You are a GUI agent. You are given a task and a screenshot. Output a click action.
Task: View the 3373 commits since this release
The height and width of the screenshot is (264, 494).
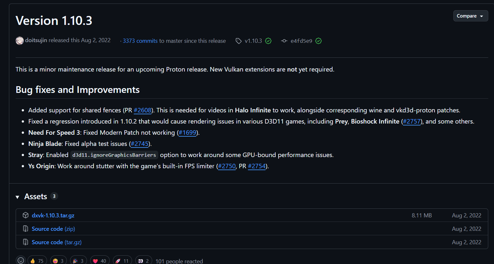[140, 41]
